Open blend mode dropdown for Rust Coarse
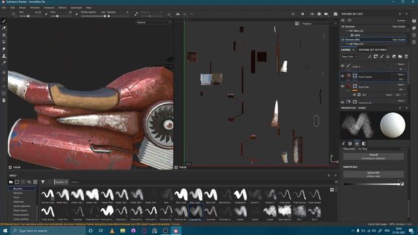 401,74
